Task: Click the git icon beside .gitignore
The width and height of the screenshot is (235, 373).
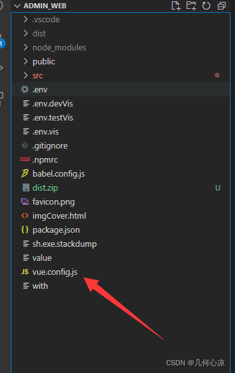Action: point(25,145)
